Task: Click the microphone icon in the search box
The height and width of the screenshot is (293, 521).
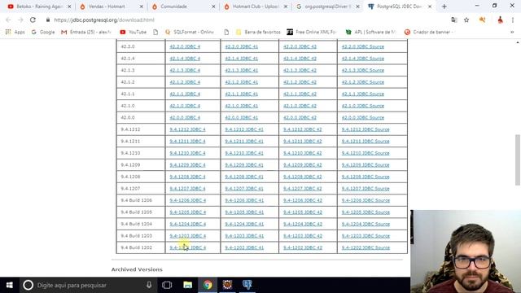Action: pos(149,285)
